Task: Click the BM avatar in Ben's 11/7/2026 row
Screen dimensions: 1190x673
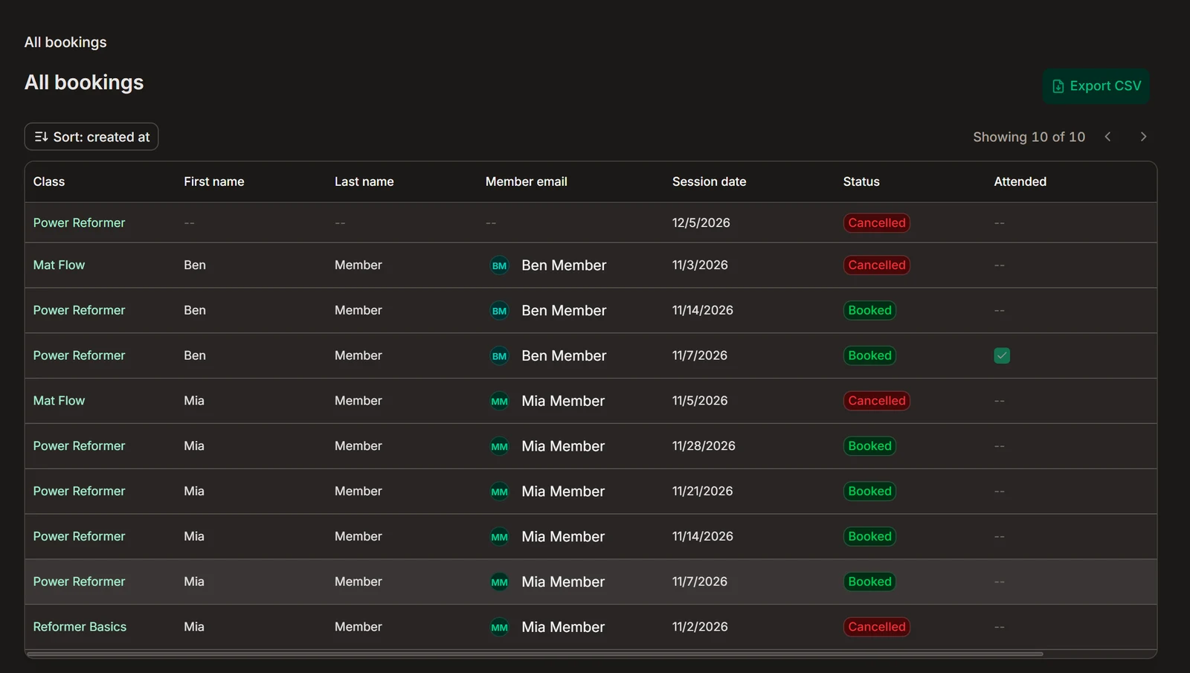Action: click(x=499, y=356)
